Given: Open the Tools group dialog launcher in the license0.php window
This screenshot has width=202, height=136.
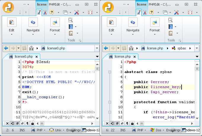Looking at the screenshot, I should pos(80,41).
